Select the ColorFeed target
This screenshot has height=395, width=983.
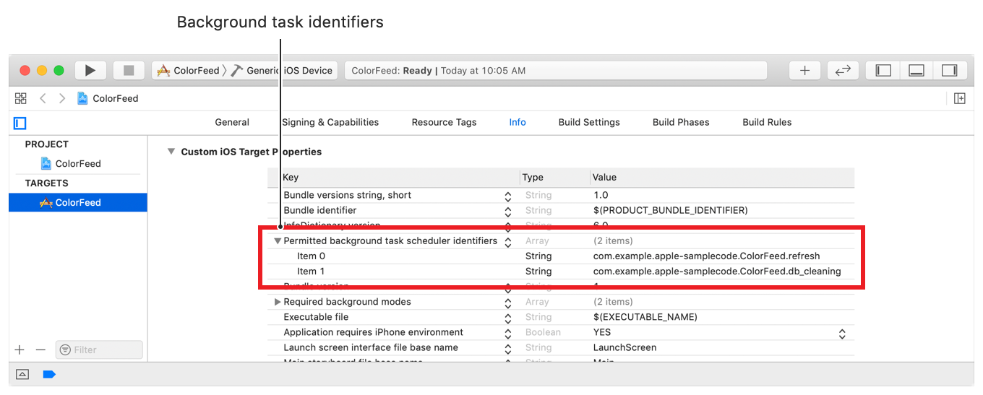click(77, 202)
